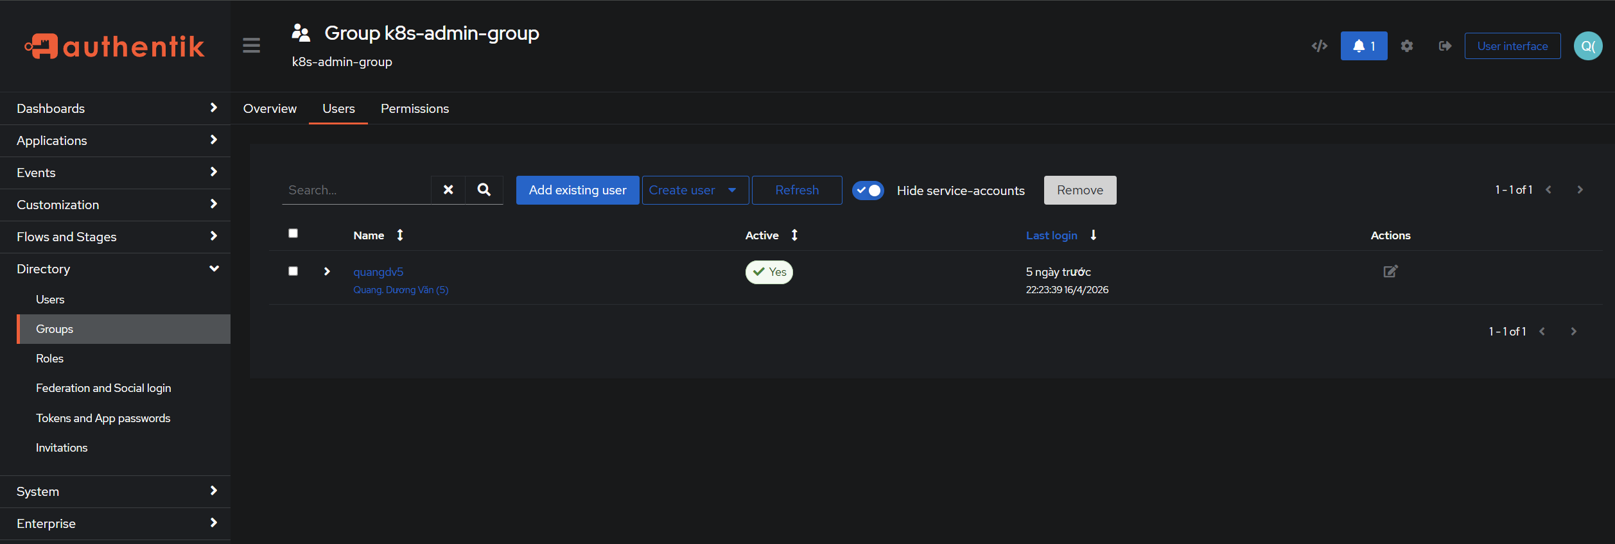Open the user avatar in header
The width and height of the screenshot is (1615, 544).
click(x=1587, y=46)
